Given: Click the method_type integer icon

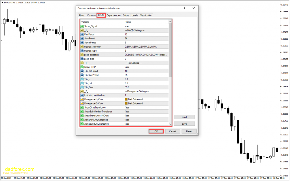Looking at the screenshot, I should click(82, 51).
